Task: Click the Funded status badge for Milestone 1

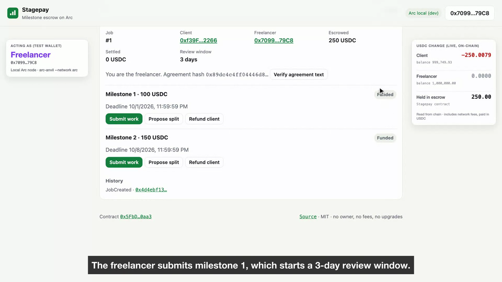Action: (x=385, y=94)
